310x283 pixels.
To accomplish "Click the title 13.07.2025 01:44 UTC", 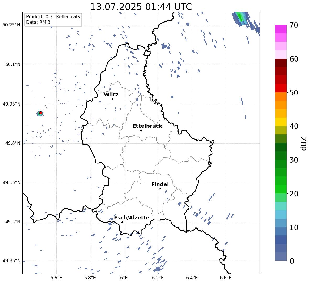I will (x=141, y=7).
